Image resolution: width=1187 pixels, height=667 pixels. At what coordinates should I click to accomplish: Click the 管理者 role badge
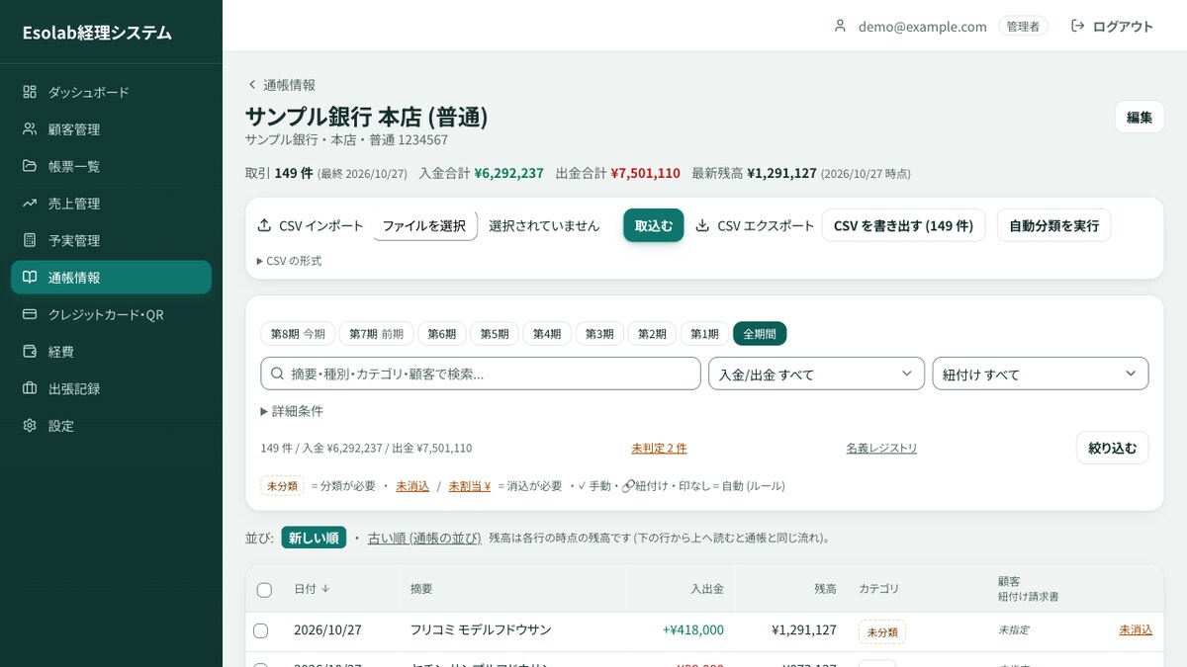pos(1023,27)
